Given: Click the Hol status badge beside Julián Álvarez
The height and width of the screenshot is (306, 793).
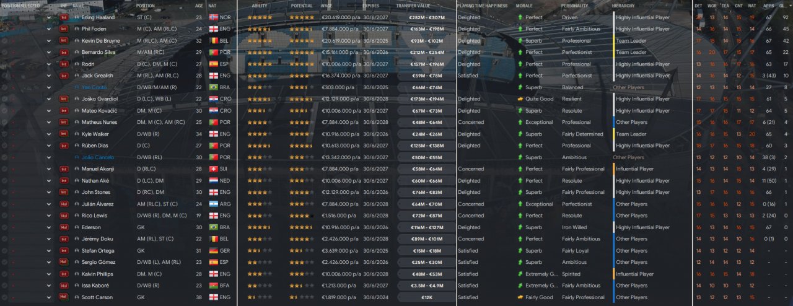Looking at the screenshot, I should pyautogui.click(x=63, y=204).
